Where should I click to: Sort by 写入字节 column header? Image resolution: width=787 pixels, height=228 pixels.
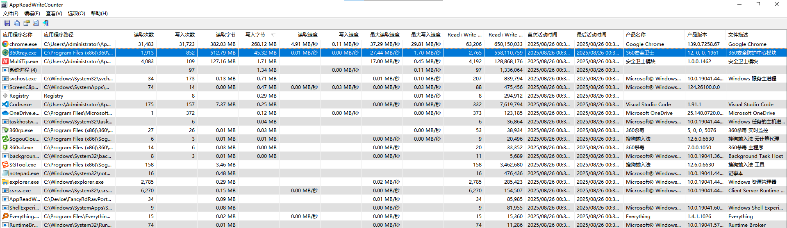(x=255, y=35)
